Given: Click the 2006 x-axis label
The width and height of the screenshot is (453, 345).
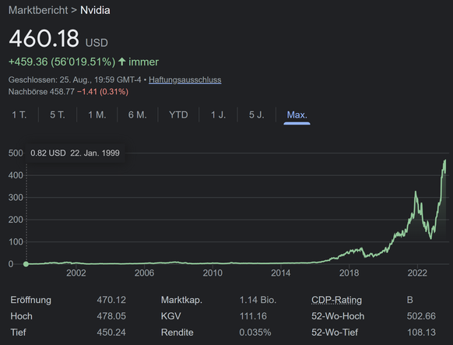Looking at the screenshot, I should tap(144, 273).
